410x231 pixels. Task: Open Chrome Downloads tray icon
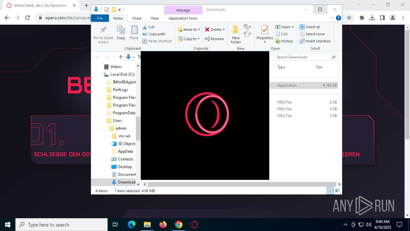pyautogui.click(x=372, y=18)
